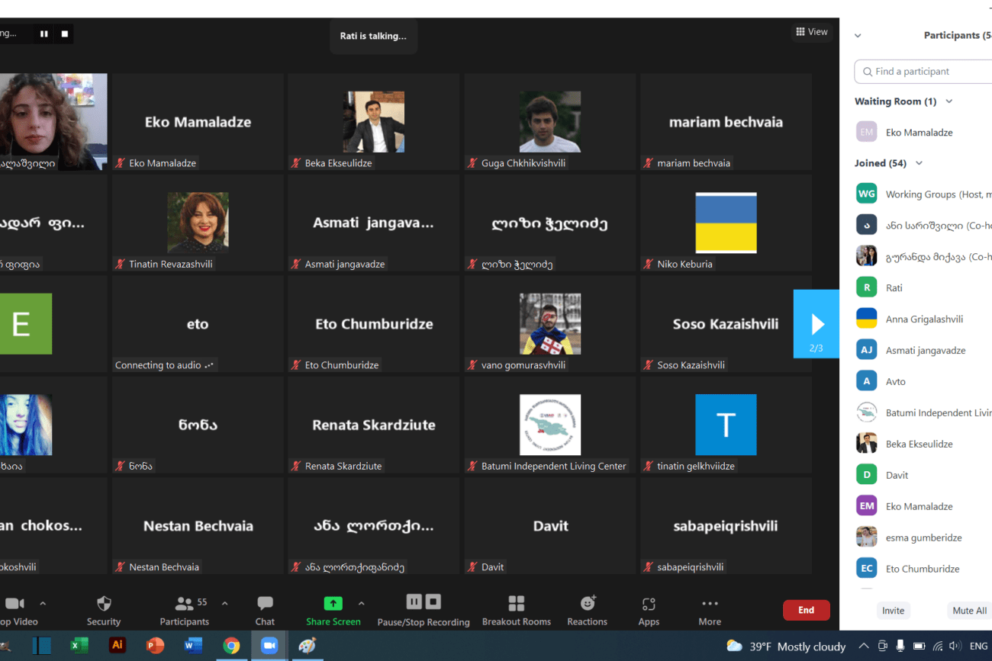
Task: Click the More three-dots icon
Action: tap(710, 604)
